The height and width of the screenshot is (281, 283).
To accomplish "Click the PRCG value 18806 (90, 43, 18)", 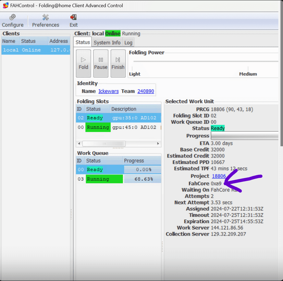I will point(232,109).
